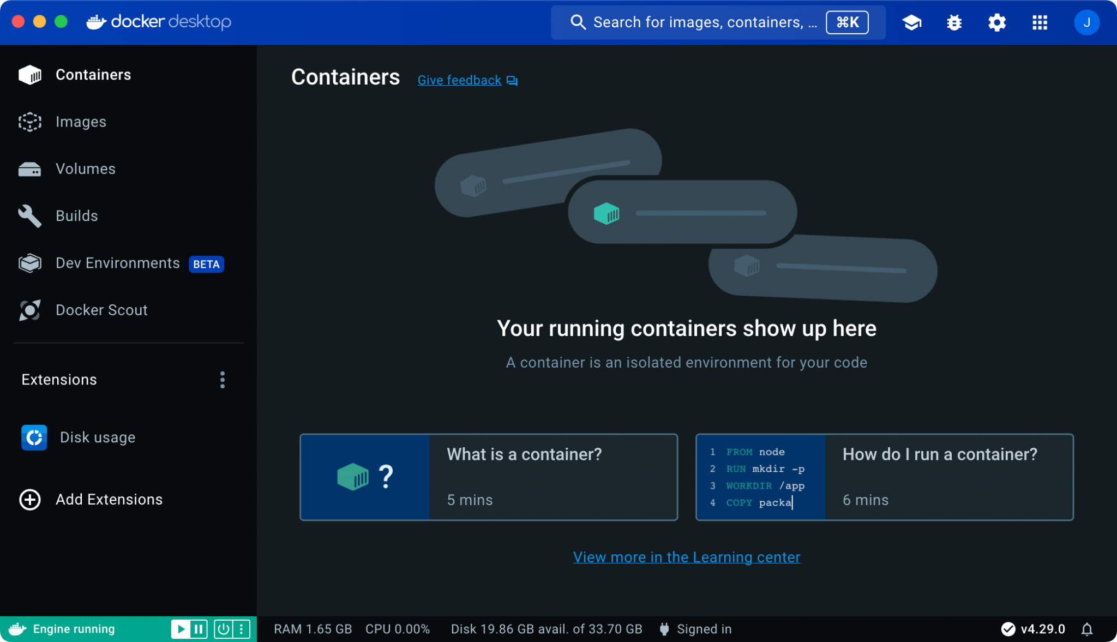
Task: Open the user account avatar J
Action: [1086, 22]
